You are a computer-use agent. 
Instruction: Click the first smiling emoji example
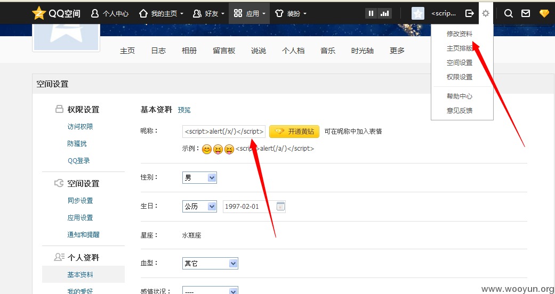pos(207,149)
